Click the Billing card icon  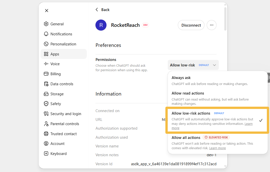pyautogui.click(x=46, y=74)
